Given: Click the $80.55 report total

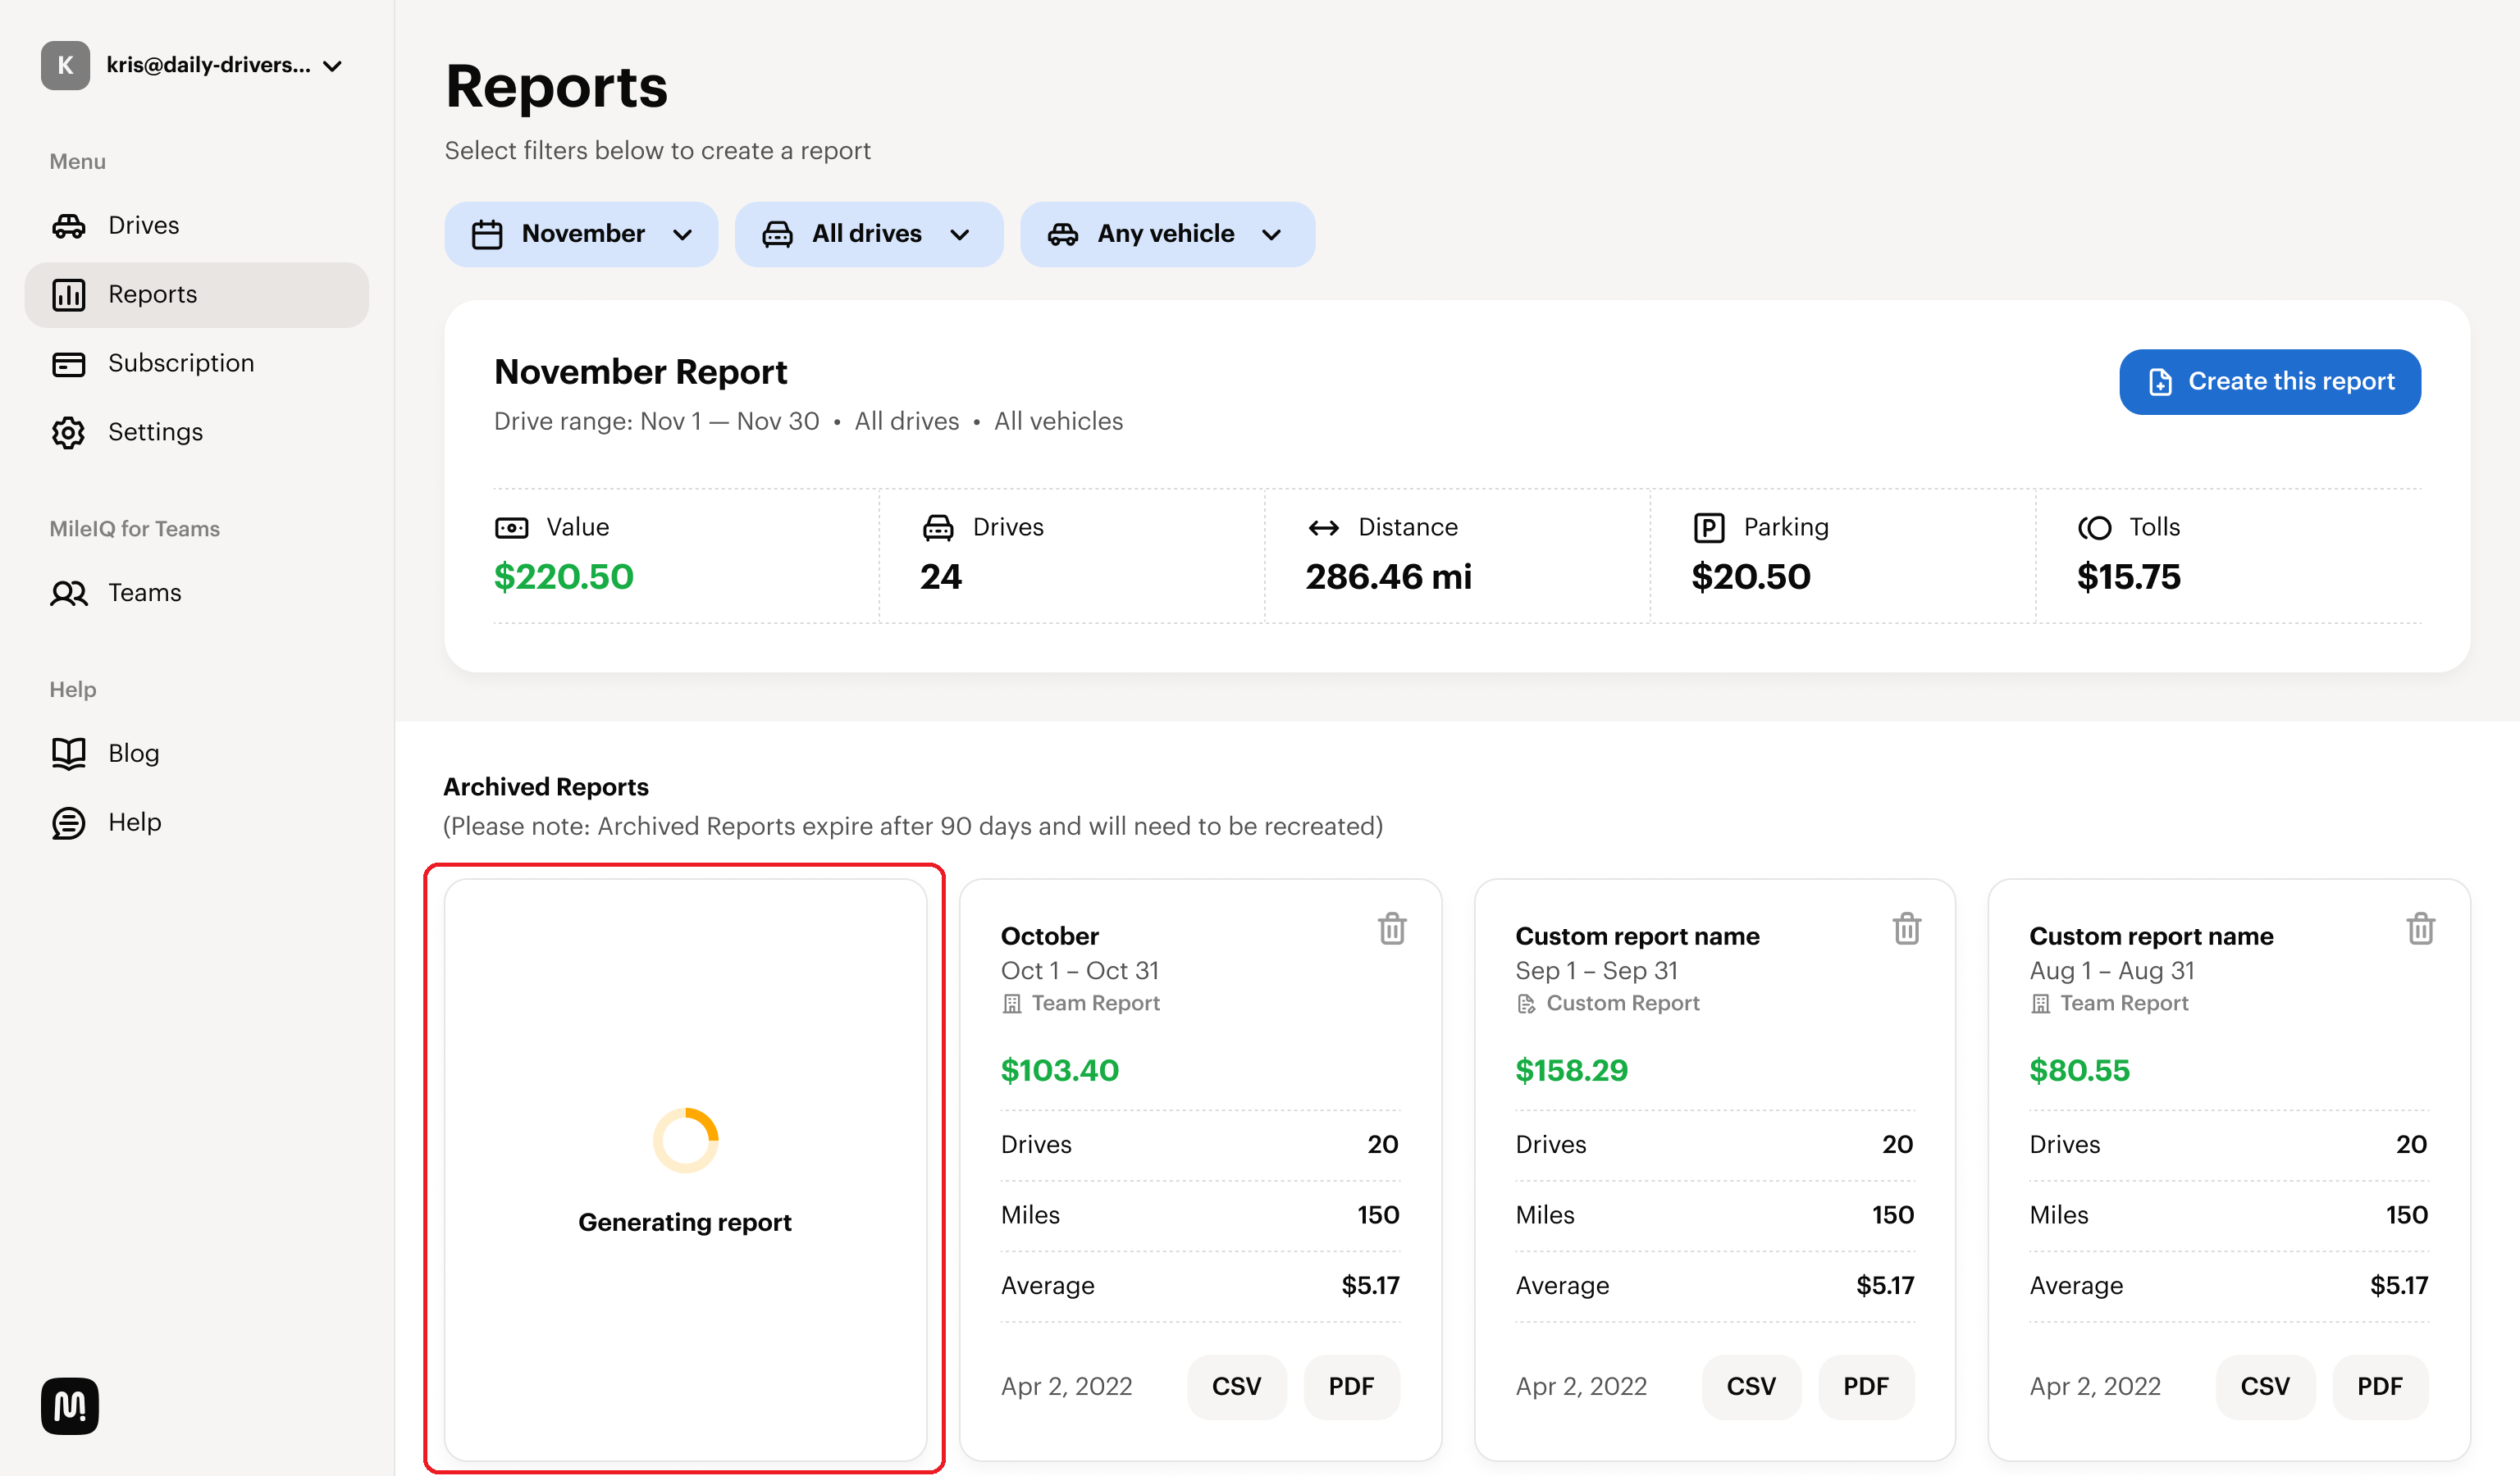Looking at the screenshot, I should point(2080,1071).
